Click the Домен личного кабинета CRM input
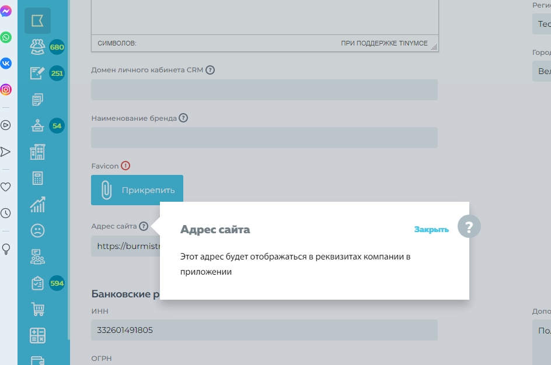The height and width of the screenshot is (365, 551). [x=264, y=90]
